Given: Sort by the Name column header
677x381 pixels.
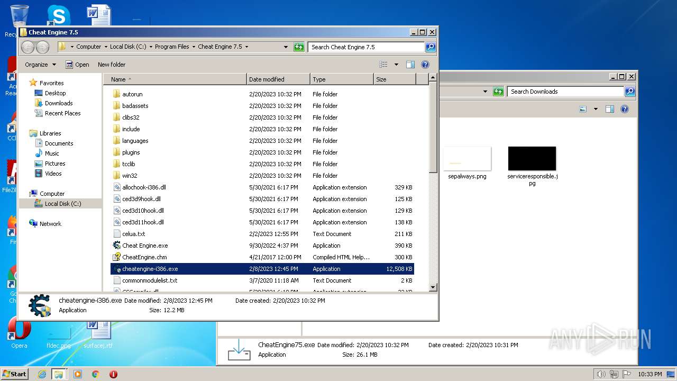Looking at the screenshot, I should 175,79.
